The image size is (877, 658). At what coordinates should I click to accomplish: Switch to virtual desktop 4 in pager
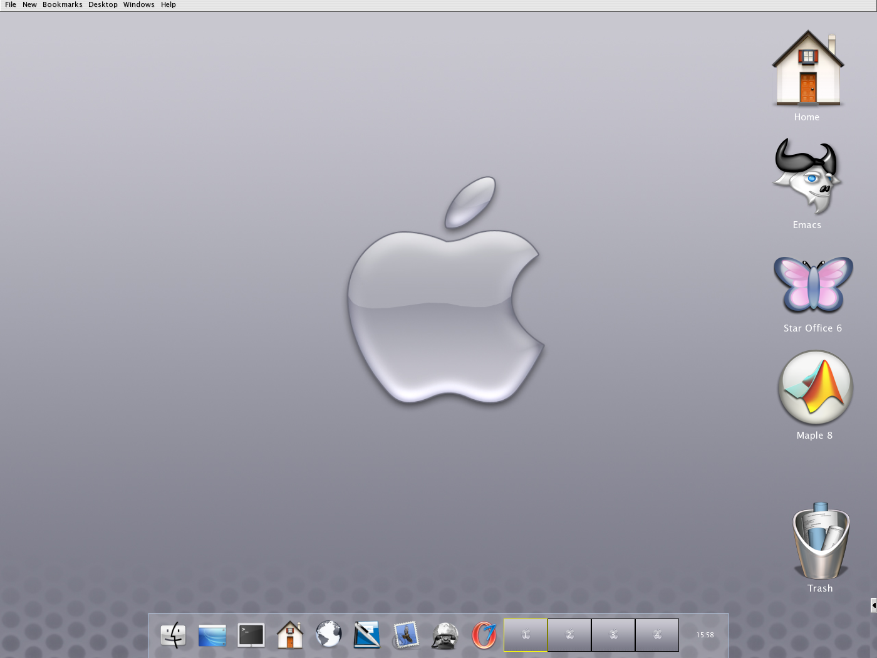(x=657, y=635)
